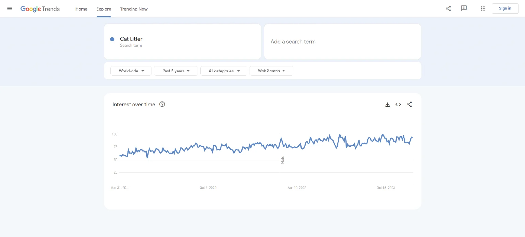Click the embed code icon
The image size is (525, 237).
(398, 105)
